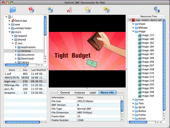Click the yellow stacked folders toolbar icon

pyautogui.click(x=88, y=10)
